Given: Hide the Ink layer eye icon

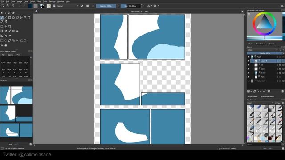Looking at the screenshot, I should 248,65.
